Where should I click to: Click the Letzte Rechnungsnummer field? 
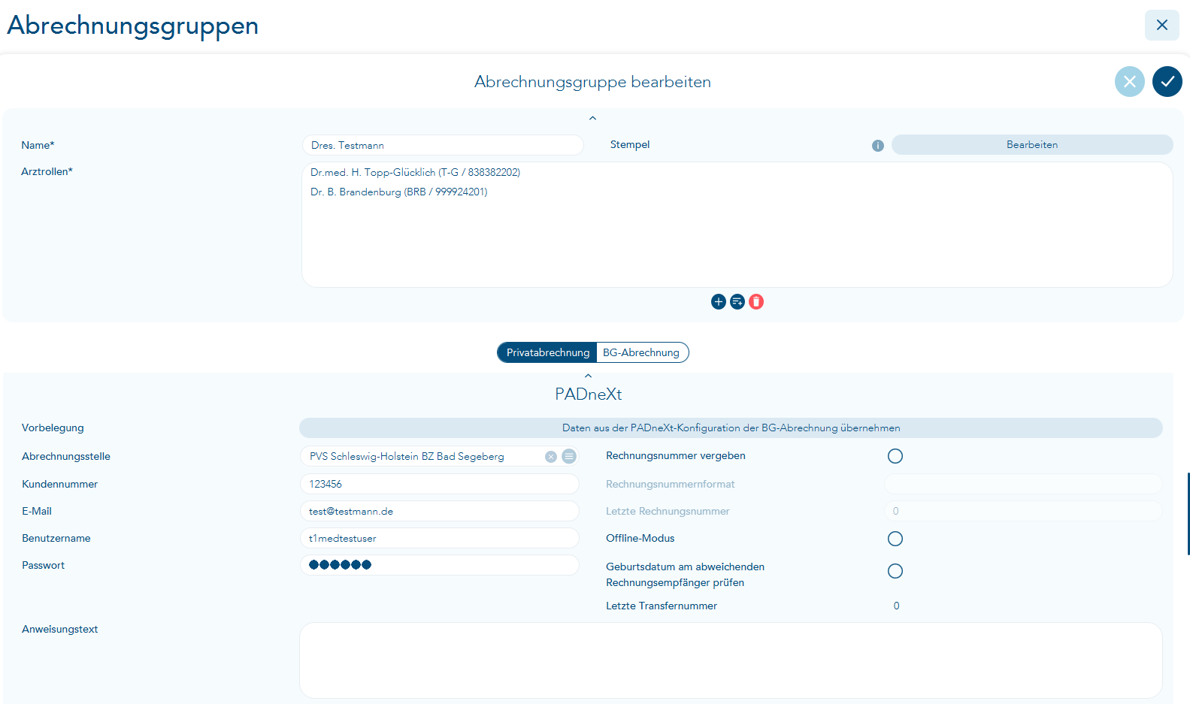[1023, 511]
